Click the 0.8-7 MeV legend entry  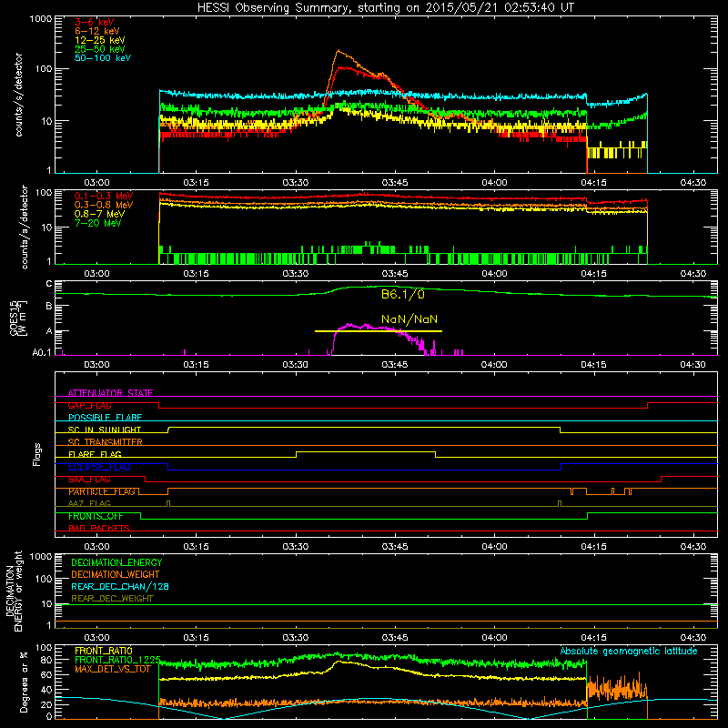click(x=100, y=214)
